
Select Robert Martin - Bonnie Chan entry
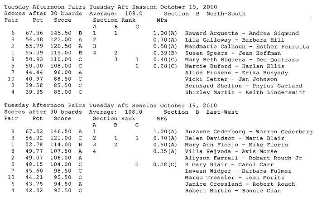[x=233, y=191]
